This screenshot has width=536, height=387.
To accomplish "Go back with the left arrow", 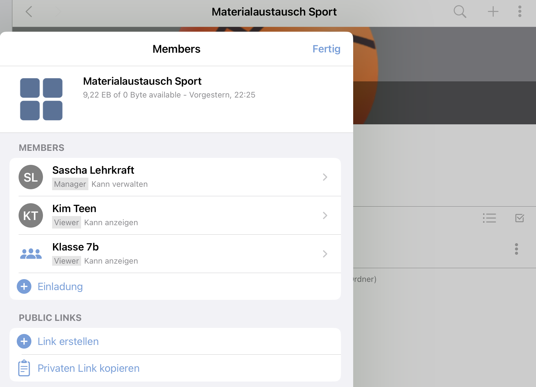I will (29, 12).
